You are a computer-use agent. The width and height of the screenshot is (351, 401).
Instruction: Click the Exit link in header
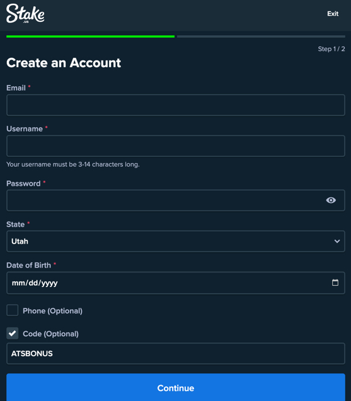(333, 14)
